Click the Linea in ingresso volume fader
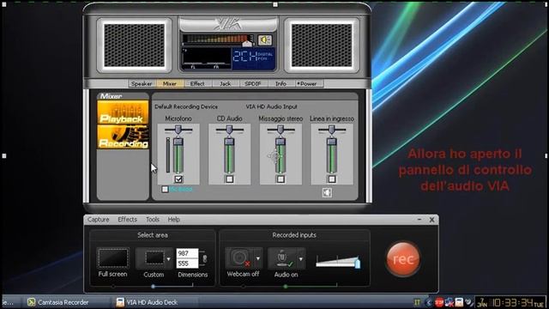 (x=332, y=154)
